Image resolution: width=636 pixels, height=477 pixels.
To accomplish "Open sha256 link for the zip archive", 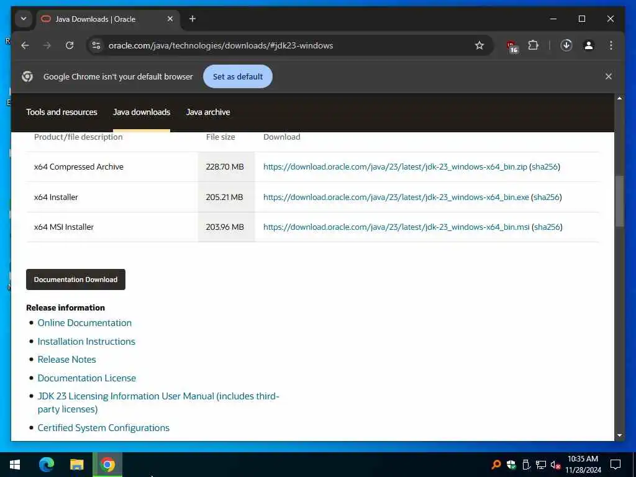I will [545, 166].
